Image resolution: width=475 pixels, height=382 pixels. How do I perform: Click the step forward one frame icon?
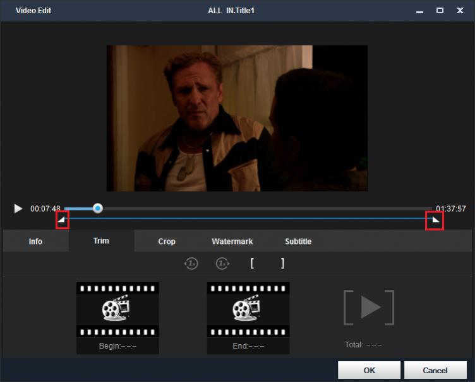click(222, 263)
